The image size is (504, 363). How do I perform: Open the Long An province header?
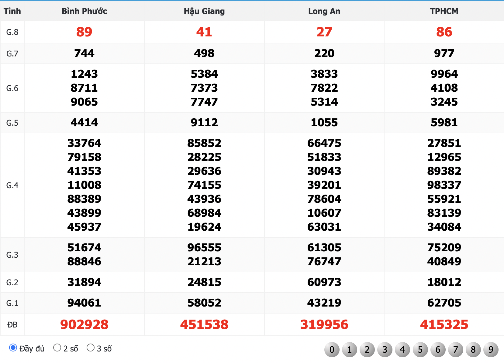[x=324, y=11]
